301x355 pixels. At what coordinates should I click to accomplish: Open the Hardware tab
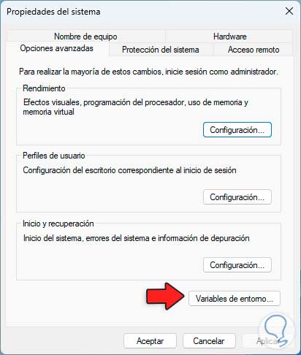coord(229,37)
